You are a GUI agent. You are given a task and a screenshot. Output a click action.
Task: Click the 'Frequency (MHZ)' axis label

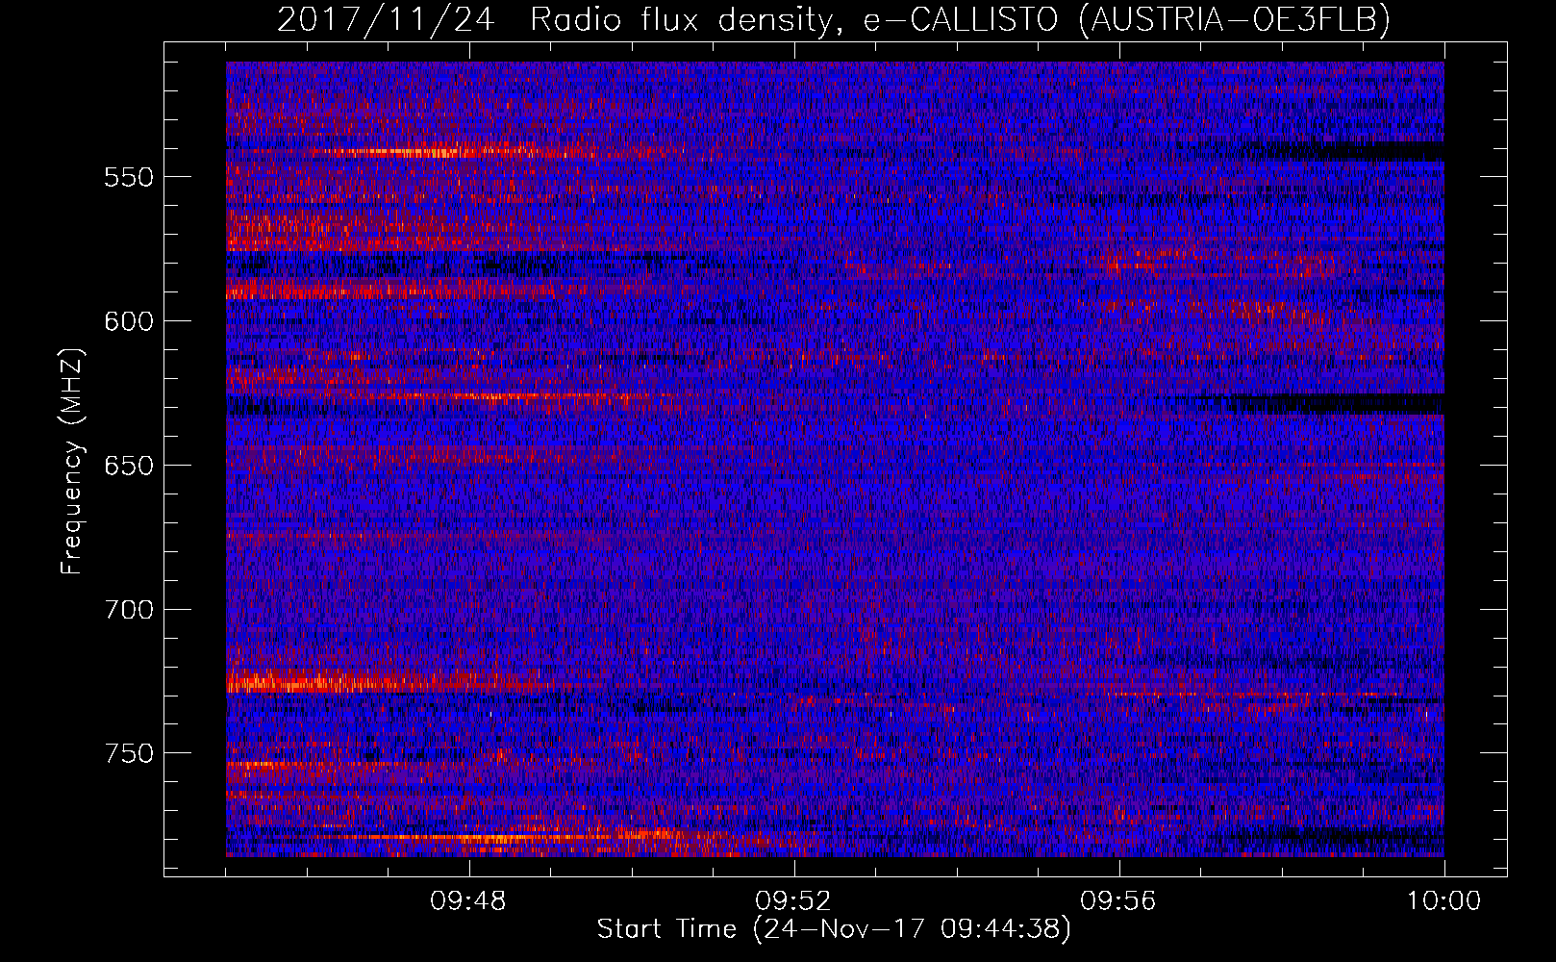[x=73, y=461]
